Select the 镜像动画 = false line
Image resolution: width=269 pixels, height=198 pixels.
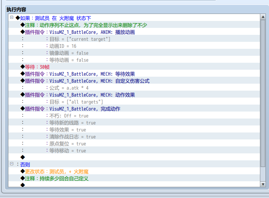[x=134, y=53]
